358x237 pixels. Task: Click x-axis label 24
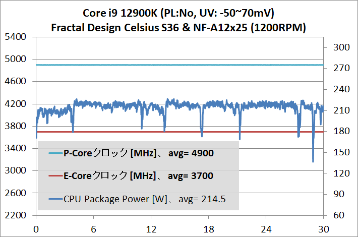266,229
